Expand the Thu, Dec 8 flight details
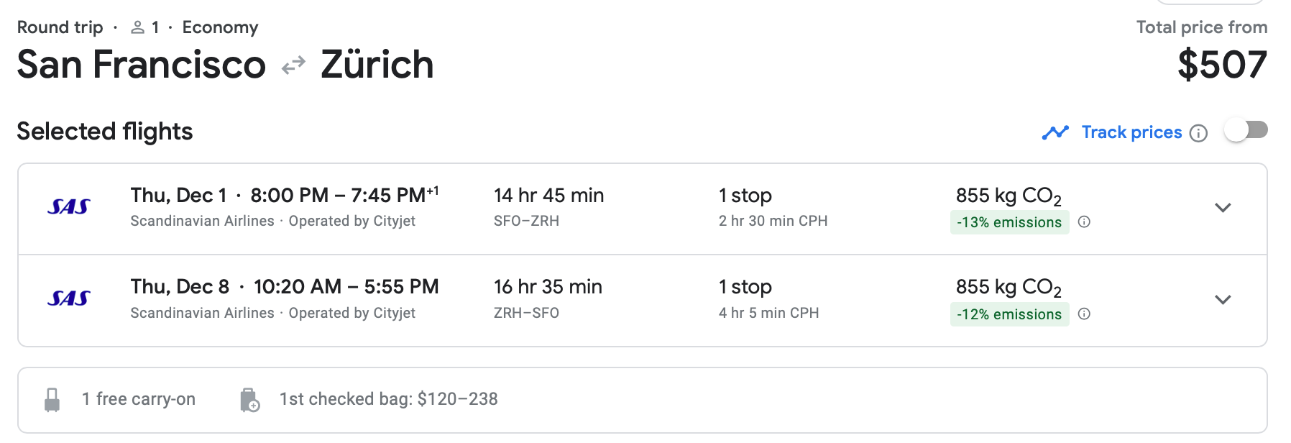 pos(1223,300)
